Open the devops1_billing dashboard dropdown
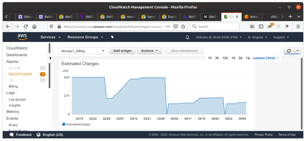 click(83, 51)
